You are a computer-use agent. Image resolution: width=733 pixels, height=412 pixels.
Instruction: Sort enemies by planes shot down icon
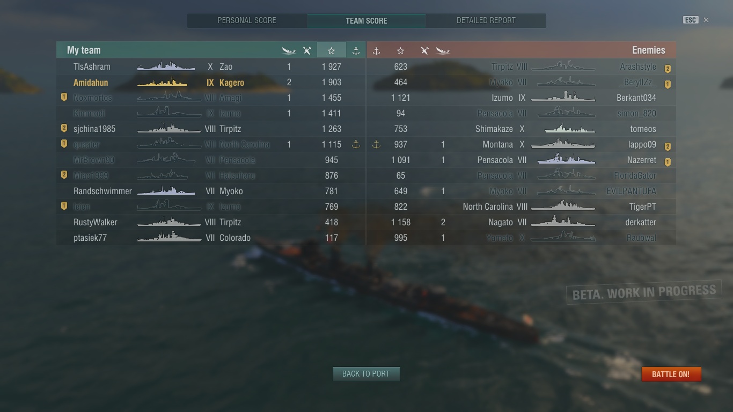click(x=424, y=50)
